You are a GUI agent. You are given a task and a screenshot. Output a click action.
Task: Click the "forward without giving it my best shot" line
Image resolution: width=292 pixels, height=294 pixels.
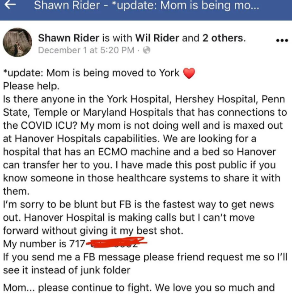tap(93, 231)
